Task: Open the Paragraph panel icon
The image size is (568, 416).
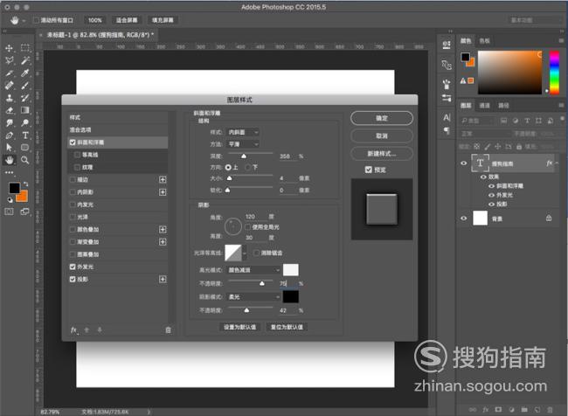Action: tap(447, 130)
